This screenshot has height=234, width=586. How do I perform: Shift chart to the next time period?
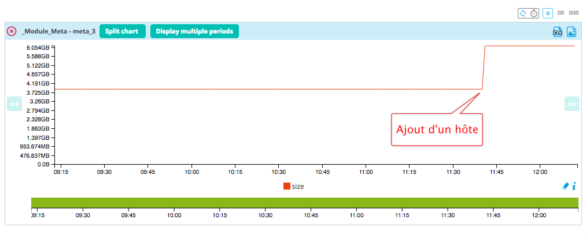tap(572, 104)
